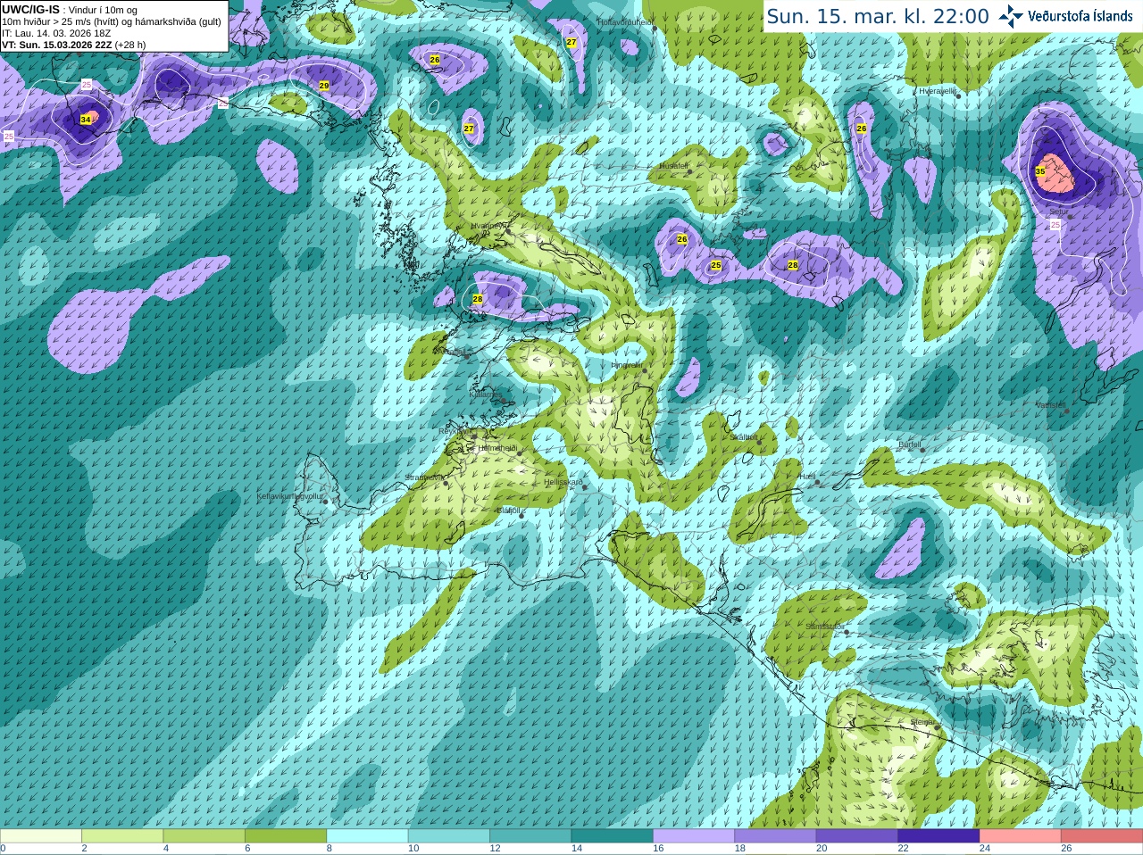Select the 6–8 m/s legend color
Viewport: 1143px width, 855px height.
[286, 836]
